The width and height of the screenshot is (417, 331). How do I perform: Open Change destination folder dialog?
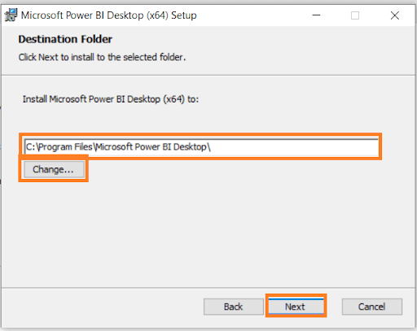54,169
